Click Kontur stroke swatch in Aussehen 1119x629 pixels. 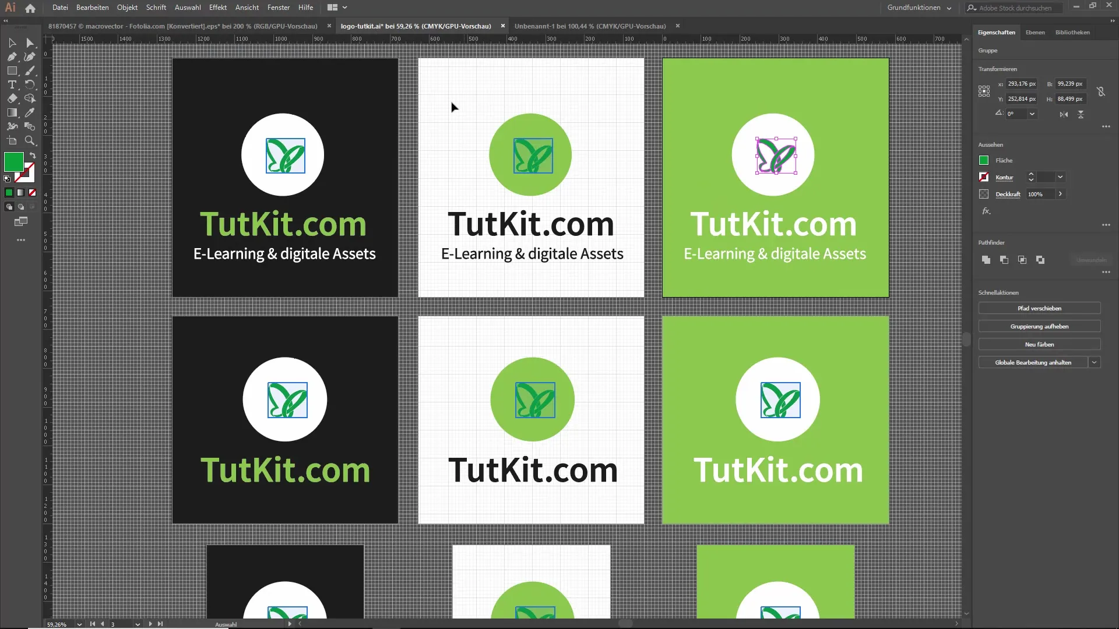984,177
